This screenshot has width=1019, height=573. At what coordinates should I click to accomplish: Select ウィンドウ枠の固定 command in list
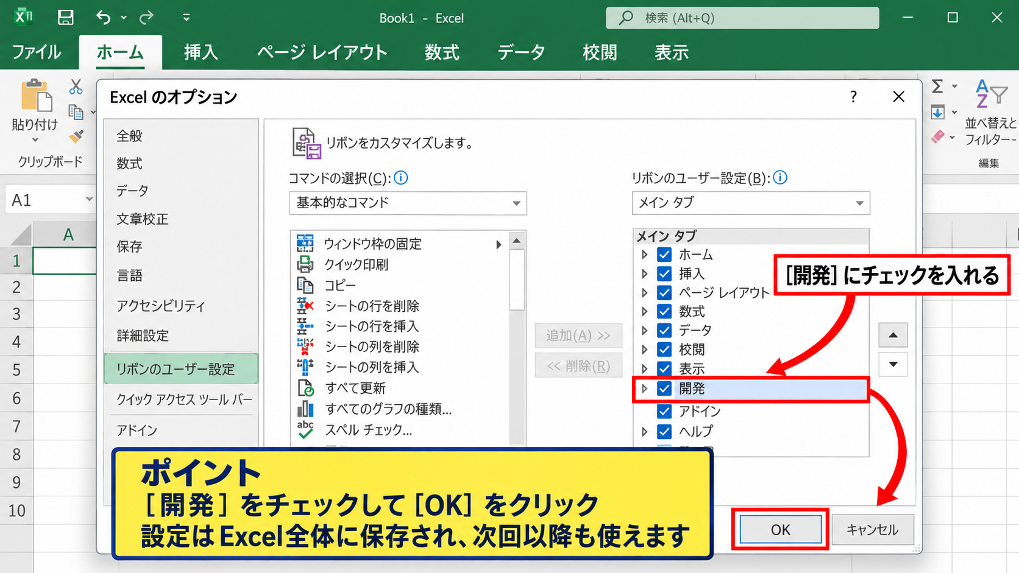400,244
